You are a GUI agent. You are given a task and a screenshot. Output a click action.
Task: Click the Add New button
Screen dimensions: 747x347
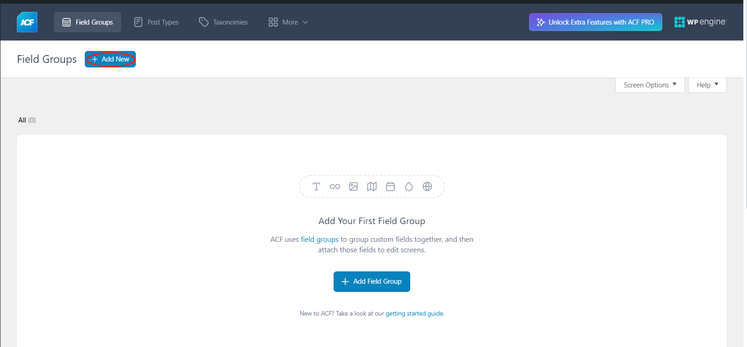click(110, 59)
